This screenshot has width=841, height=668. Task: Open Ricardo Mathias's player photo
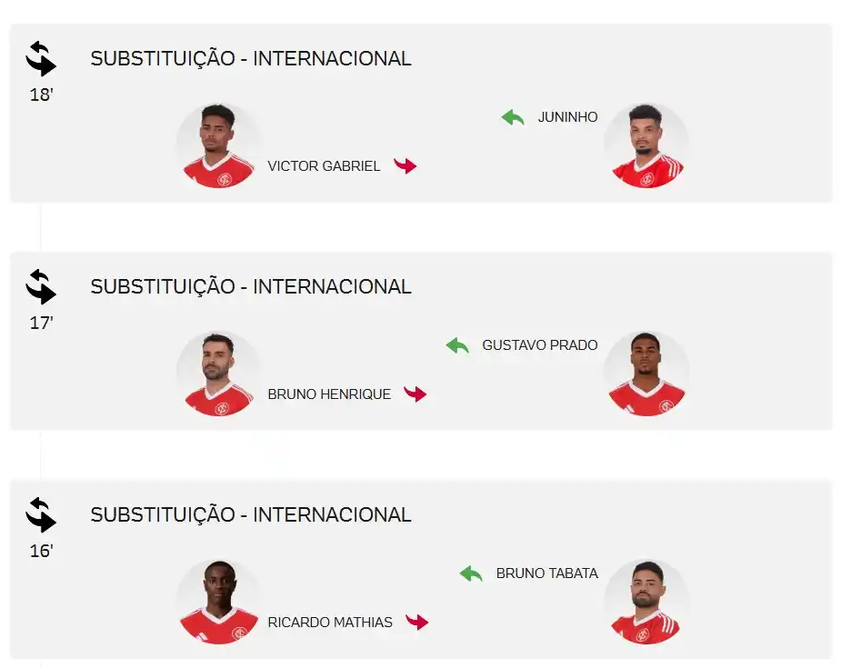[x=218, y=602]
